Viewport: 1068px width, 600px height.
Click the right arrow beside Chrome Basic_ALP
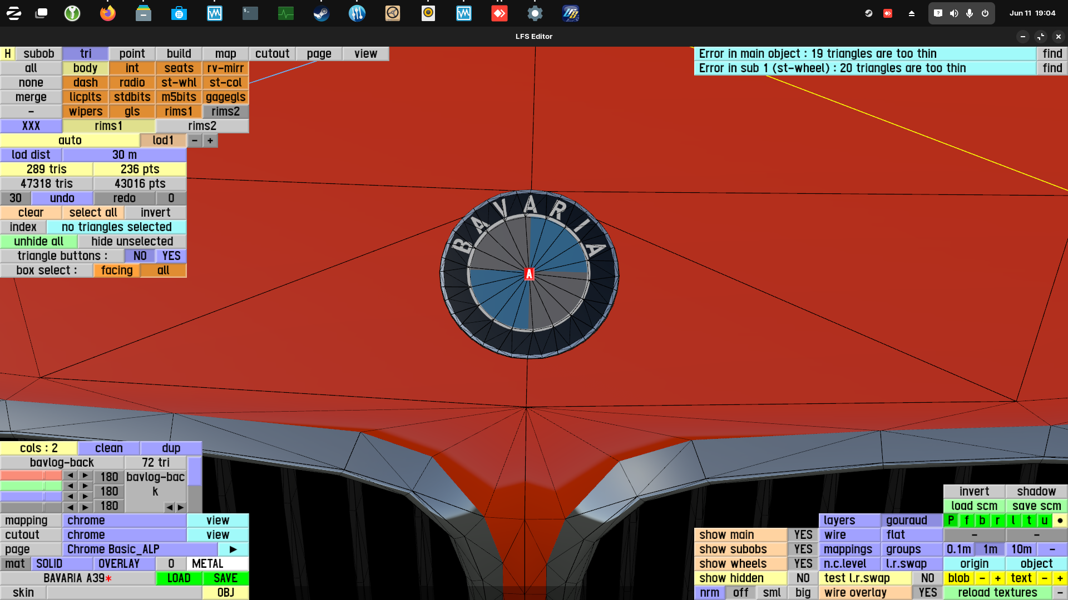click(x=233, y=549)
